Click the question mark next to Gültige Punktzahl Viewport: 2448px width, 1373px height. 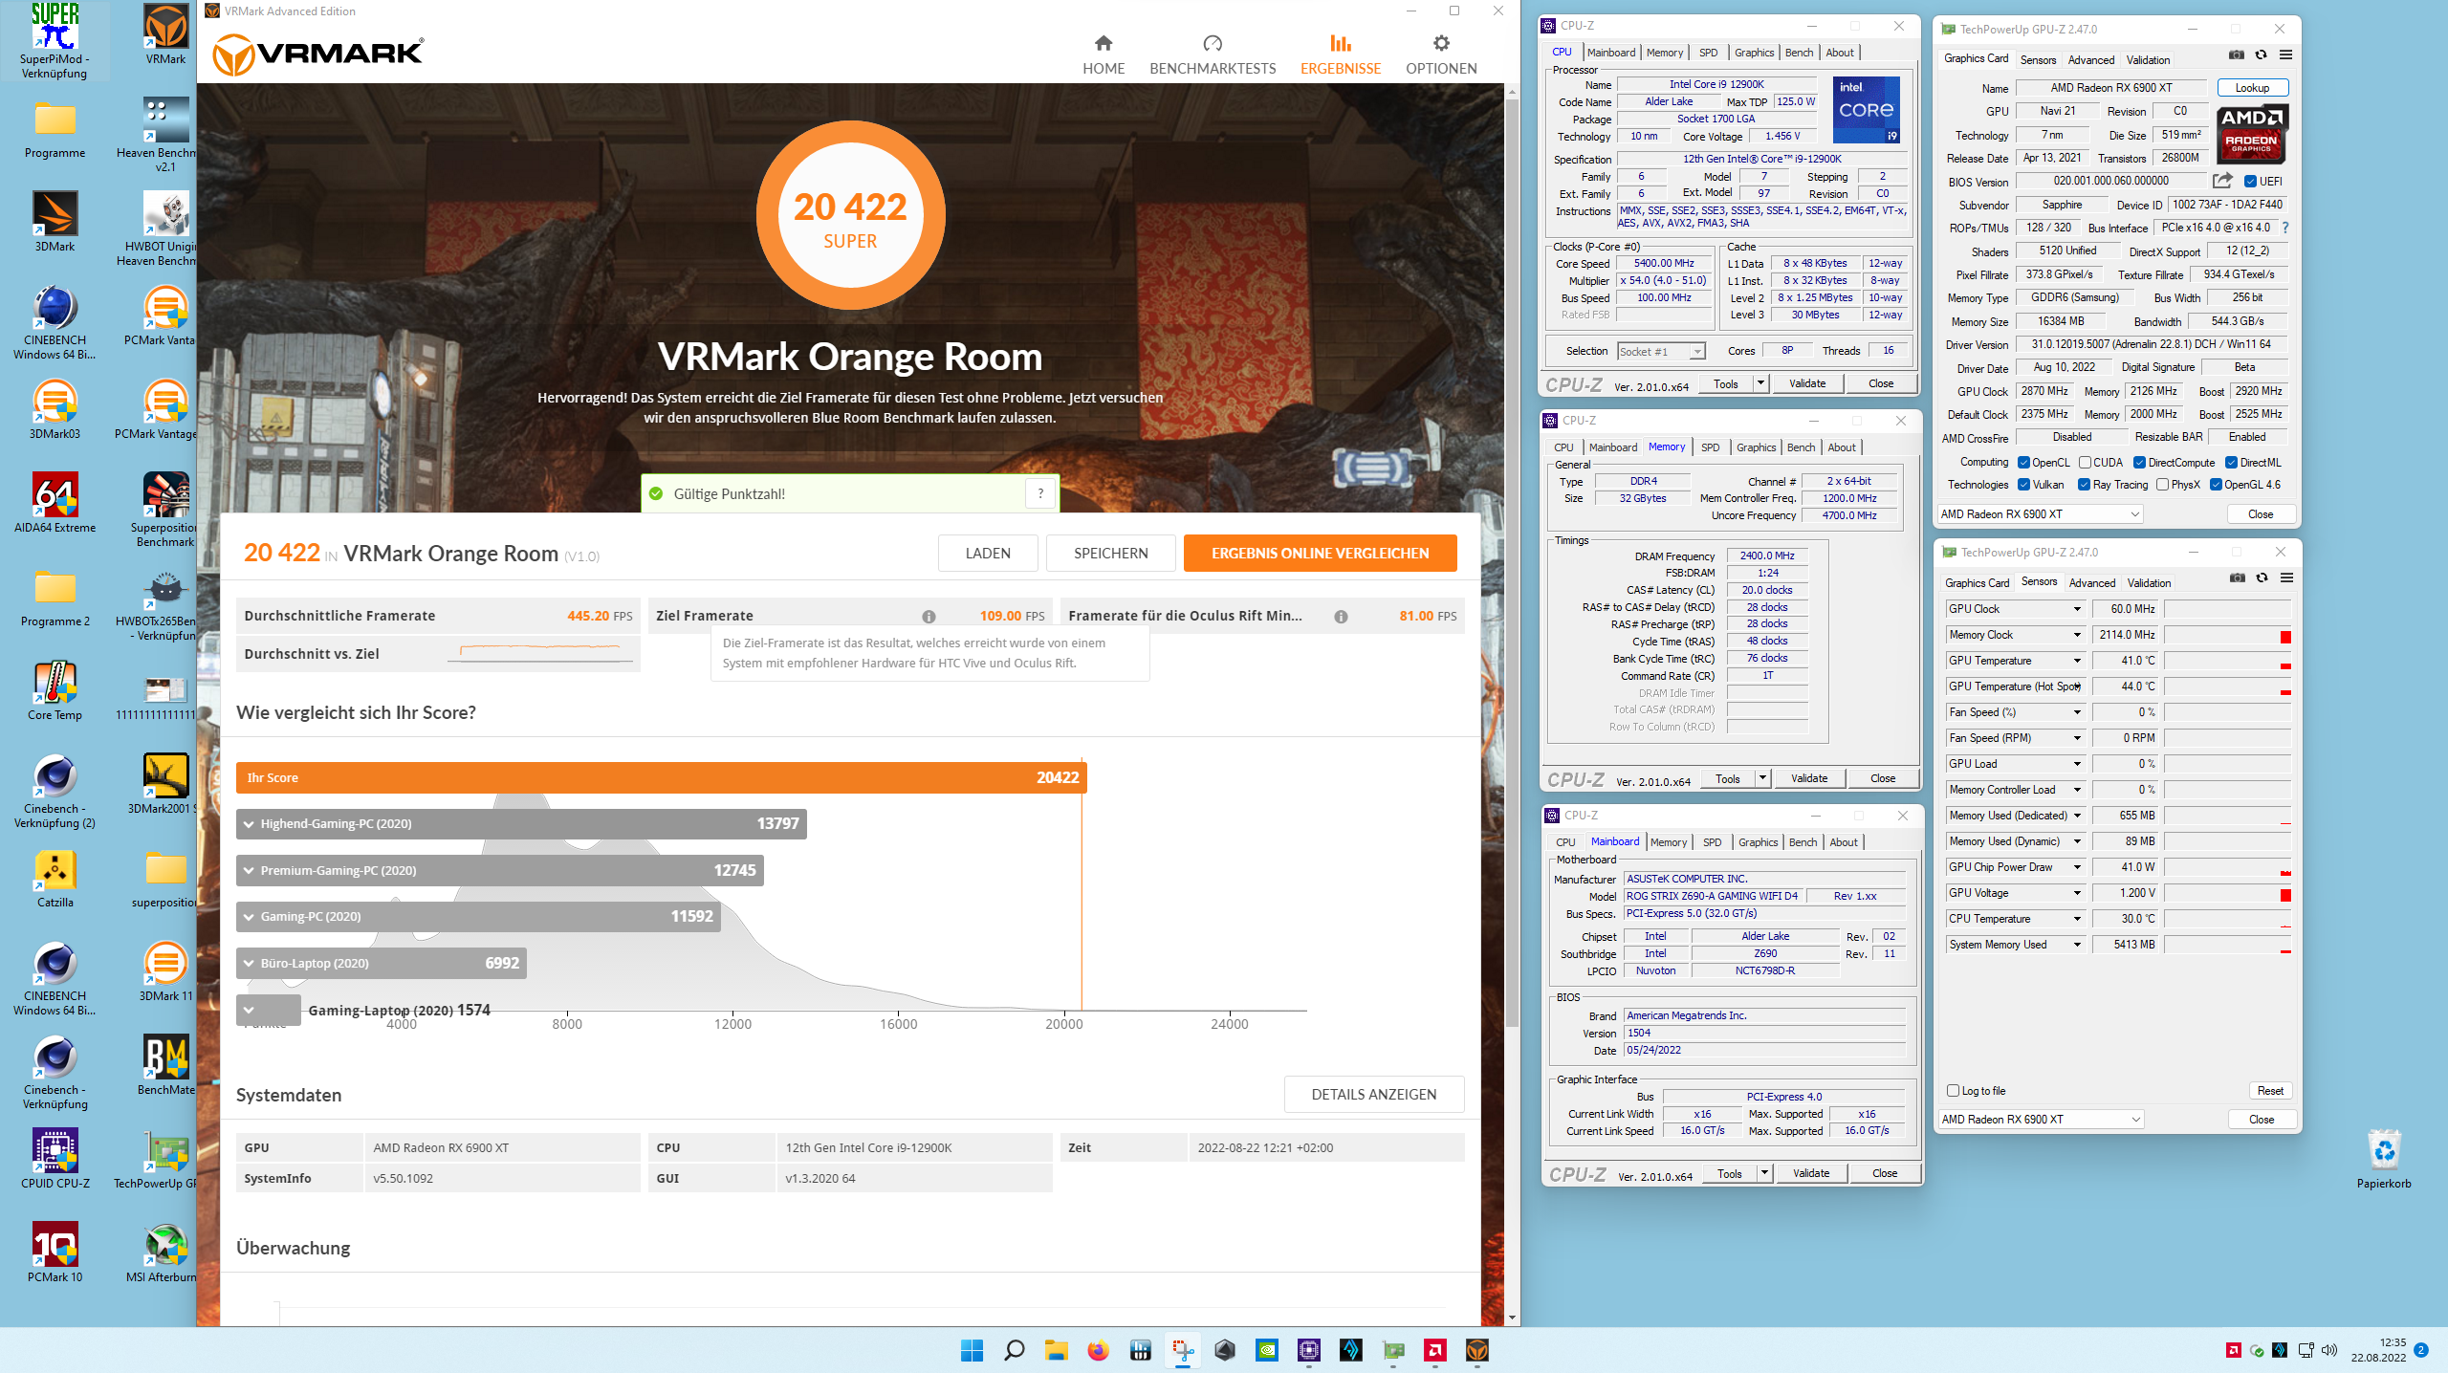1040,493
